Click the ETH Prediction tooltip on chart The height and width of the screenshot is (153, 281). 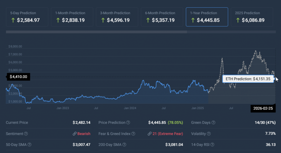pos(248,79)
